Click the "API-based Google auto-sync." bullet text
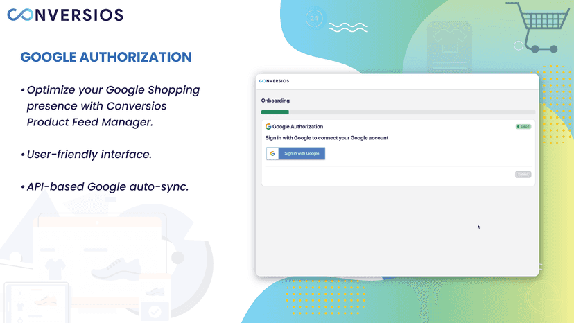 [107, 186]
